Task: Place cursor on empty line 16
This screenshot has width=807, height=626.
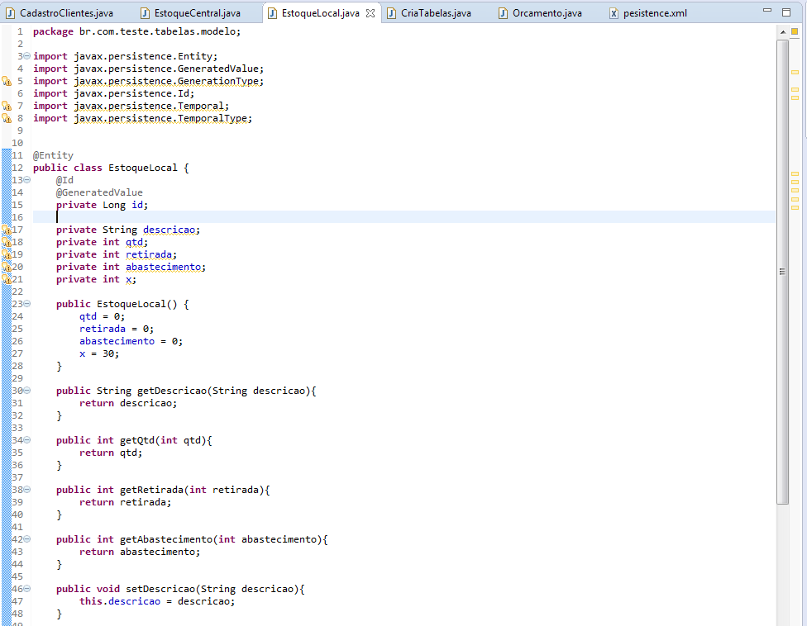Action: point(404,217)
